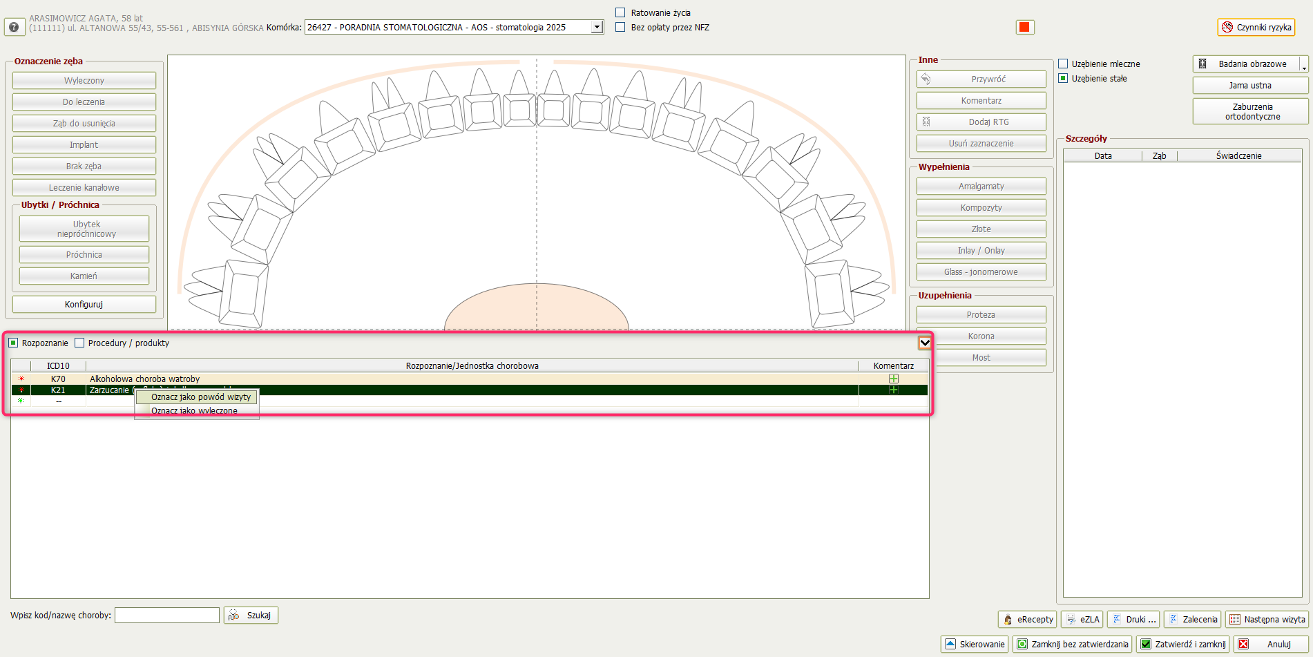Open Skierowanie referral button
This screenshot has height=657, width=1313.
pos(975,644)
